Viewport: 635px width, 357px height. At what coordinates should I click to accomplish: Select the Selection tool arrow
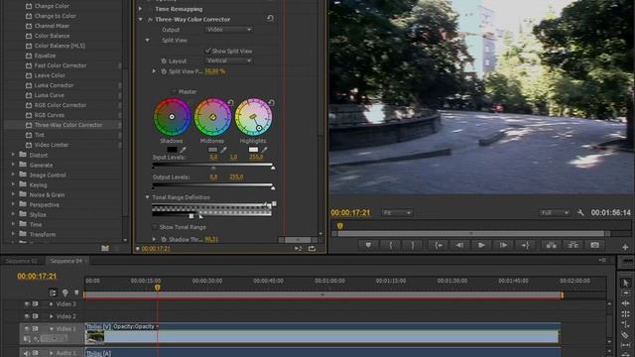625,283
